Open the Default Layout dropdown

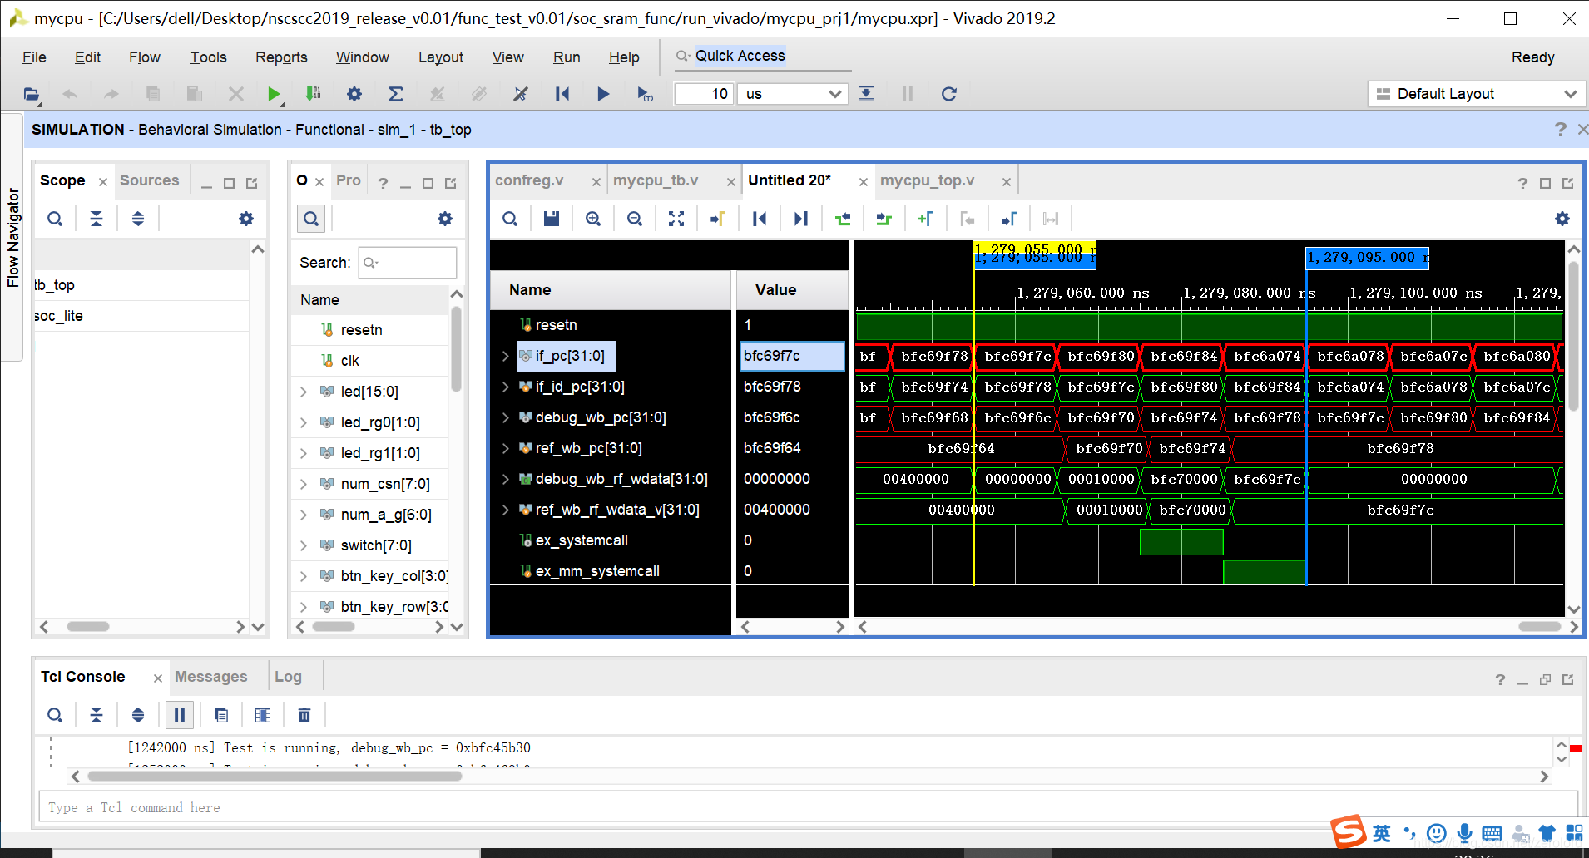click(x=1475, y=94)
